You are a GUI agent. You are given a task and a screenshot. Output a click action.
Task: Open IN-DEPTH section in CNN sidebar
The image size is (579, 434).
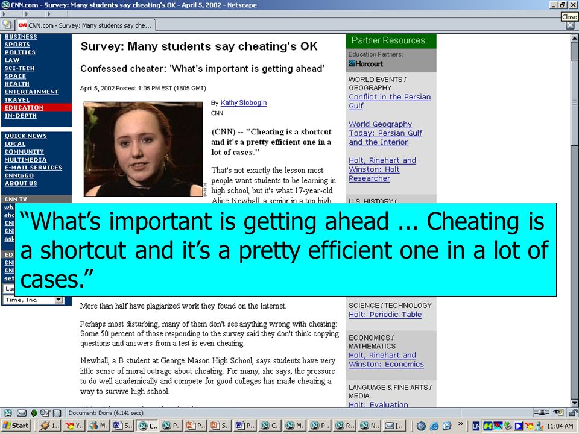21,116
